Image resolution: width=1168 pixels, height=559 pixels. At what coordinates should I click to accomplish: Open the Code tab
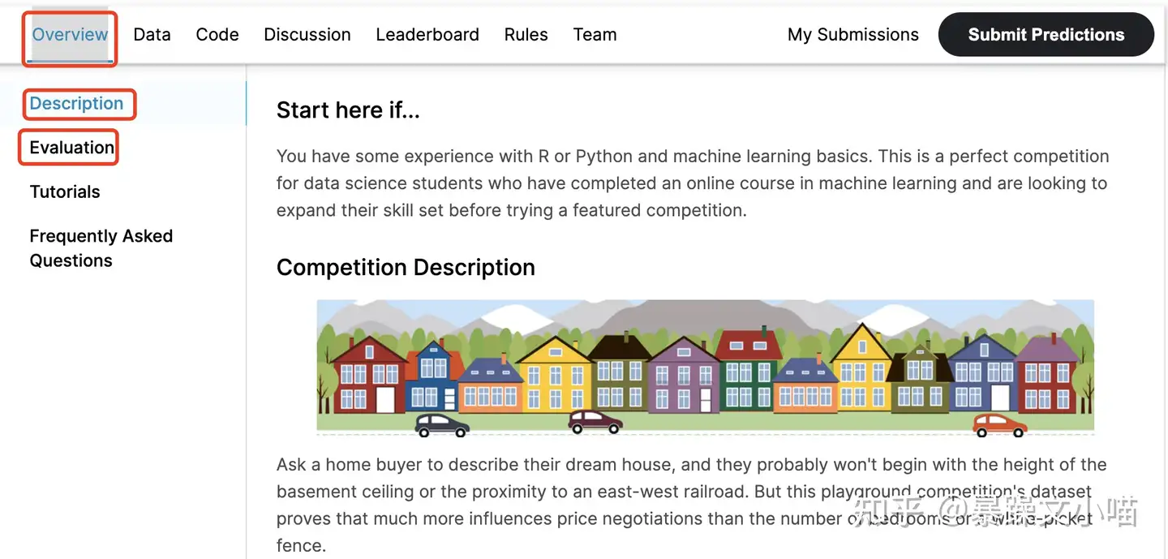click(x=217, y=35)
